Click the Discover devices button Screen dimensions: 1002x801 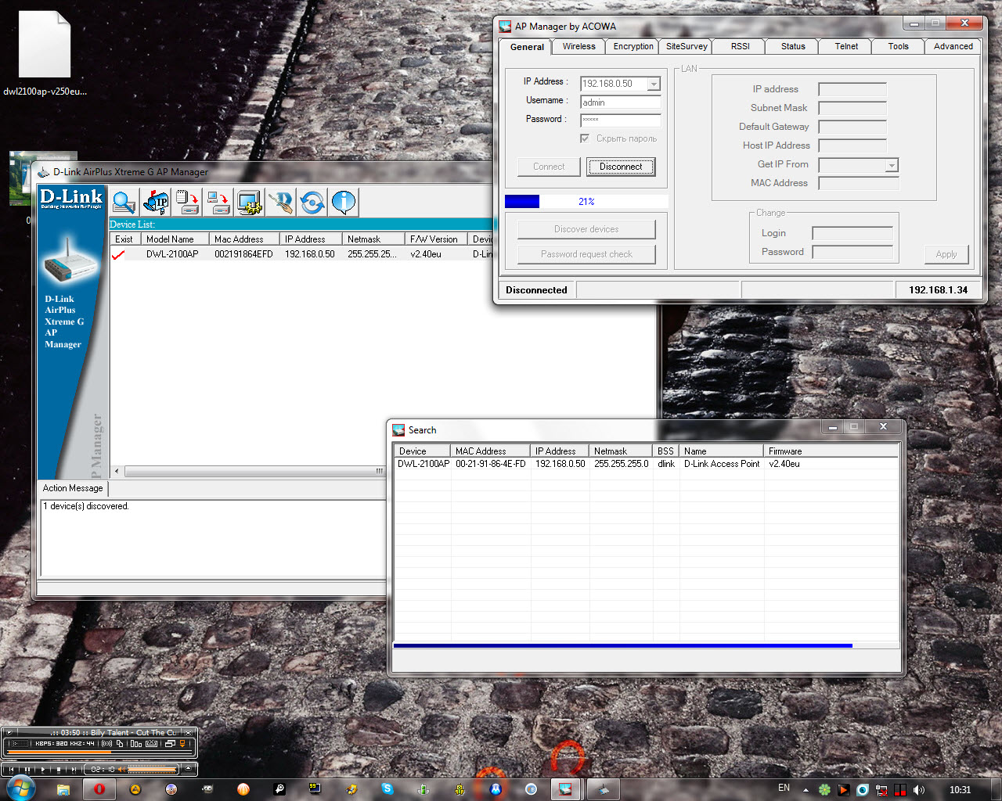pos(586,229)
